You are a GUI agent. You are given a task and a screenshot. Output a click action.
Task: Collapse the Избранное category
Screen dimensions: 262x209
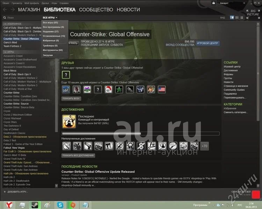(x=5, y=24)
